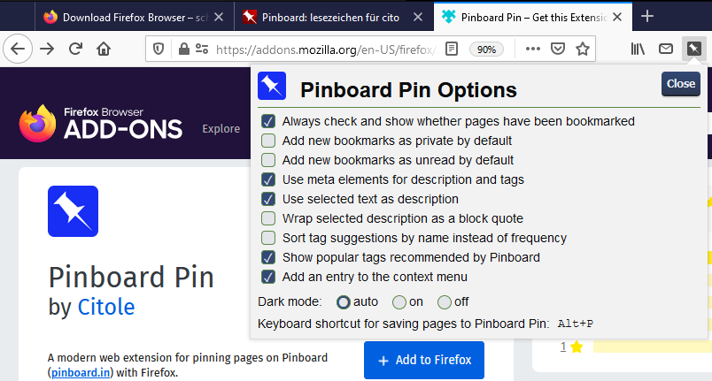
Task: Click the Pinboard Pin extension toolbar icon
Action: click(694, 49)
